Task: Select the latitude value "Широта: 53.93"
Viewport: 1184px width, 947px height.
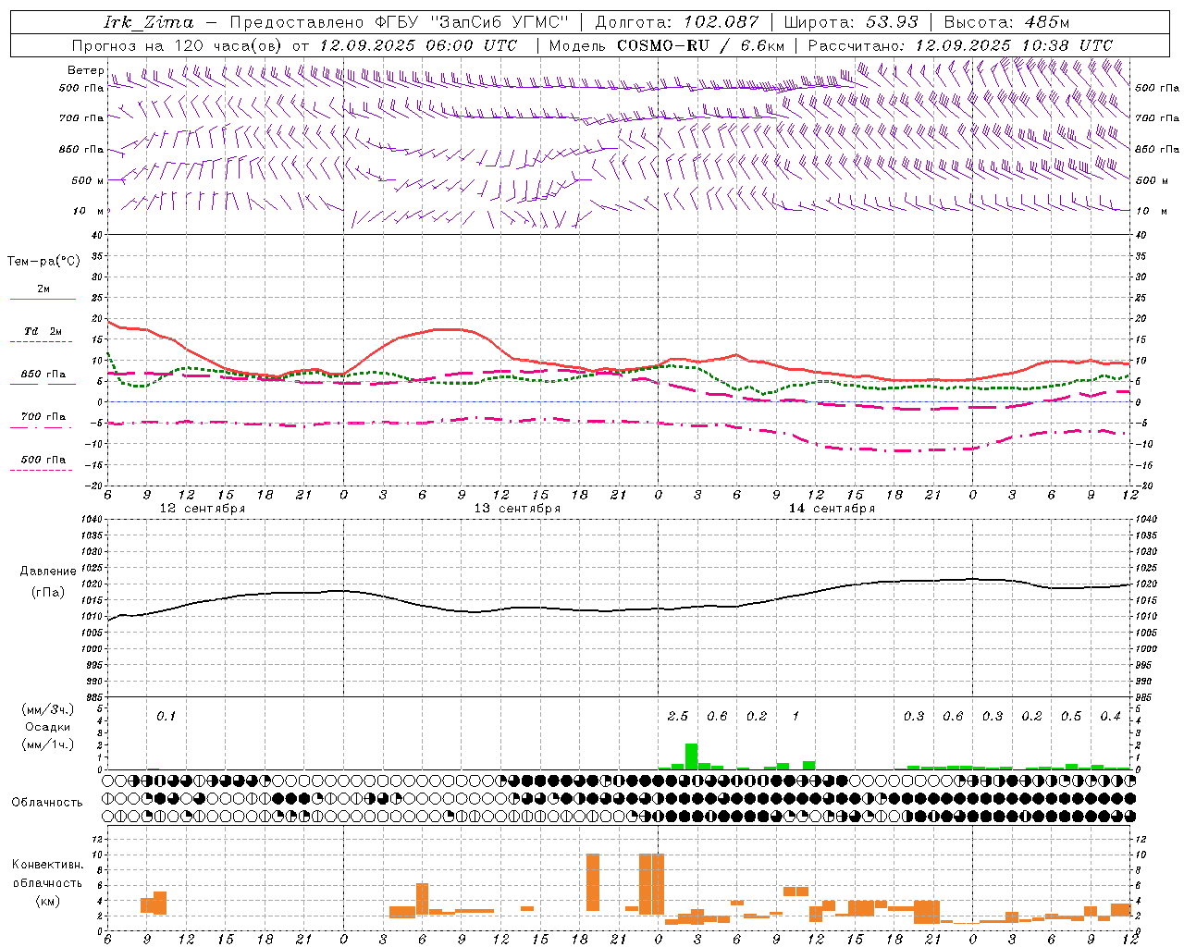Action: (x=851, y=22)
